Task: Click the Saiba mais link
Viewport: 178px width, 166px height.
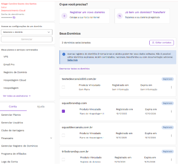Action: [72, 60]
